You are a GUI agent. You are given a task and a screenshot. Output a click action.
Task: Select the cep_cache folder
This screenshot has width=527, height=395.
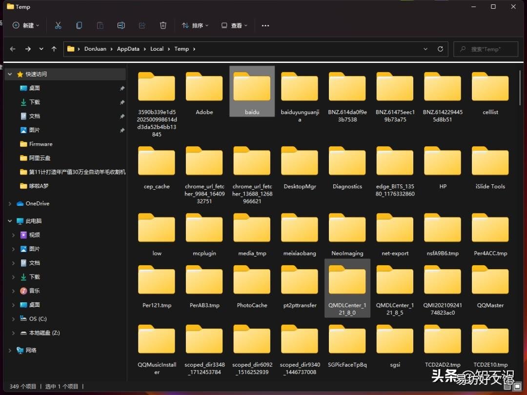click(x=157, y=167)
